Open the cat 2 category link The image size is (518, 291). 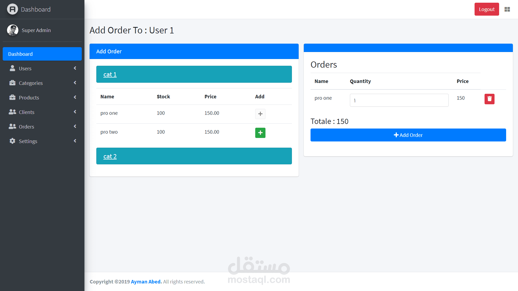coord(110,156)
